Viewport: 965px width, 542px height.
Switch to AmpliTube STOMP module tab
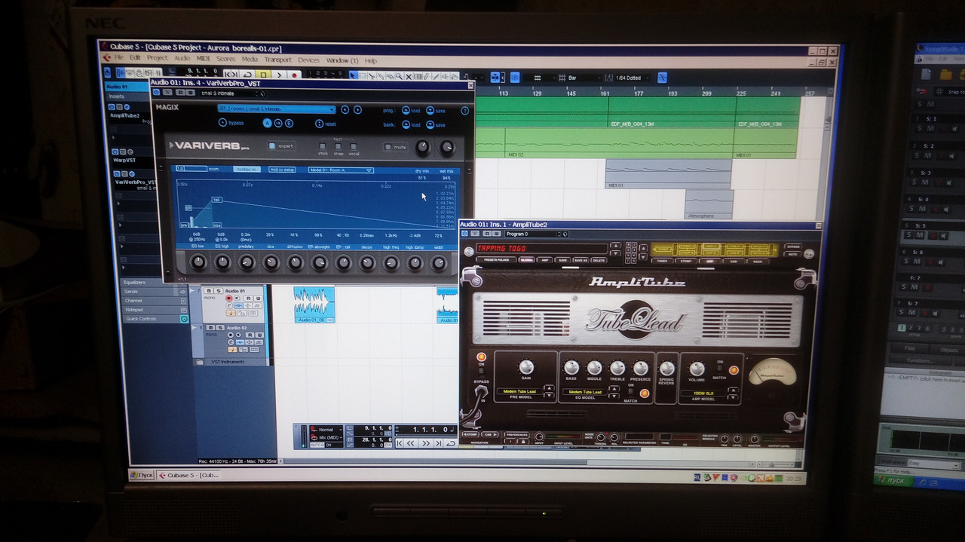click(x=685, y=261)
